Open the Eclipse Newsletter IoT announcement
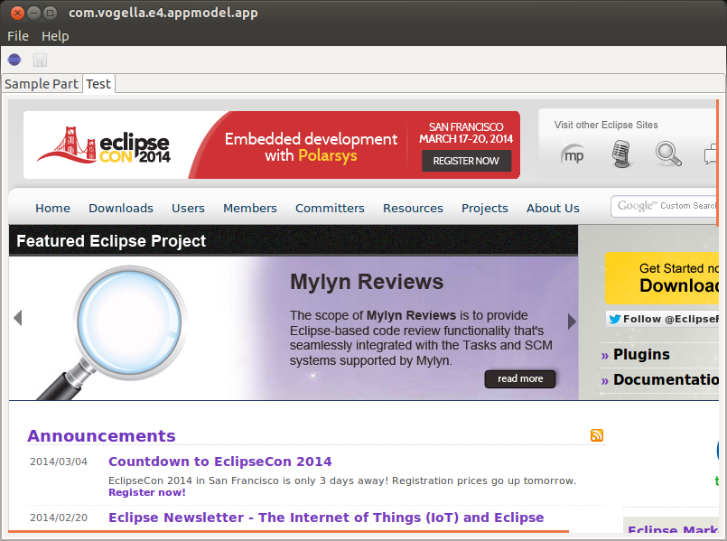The image size is (727, 541). 326,518
